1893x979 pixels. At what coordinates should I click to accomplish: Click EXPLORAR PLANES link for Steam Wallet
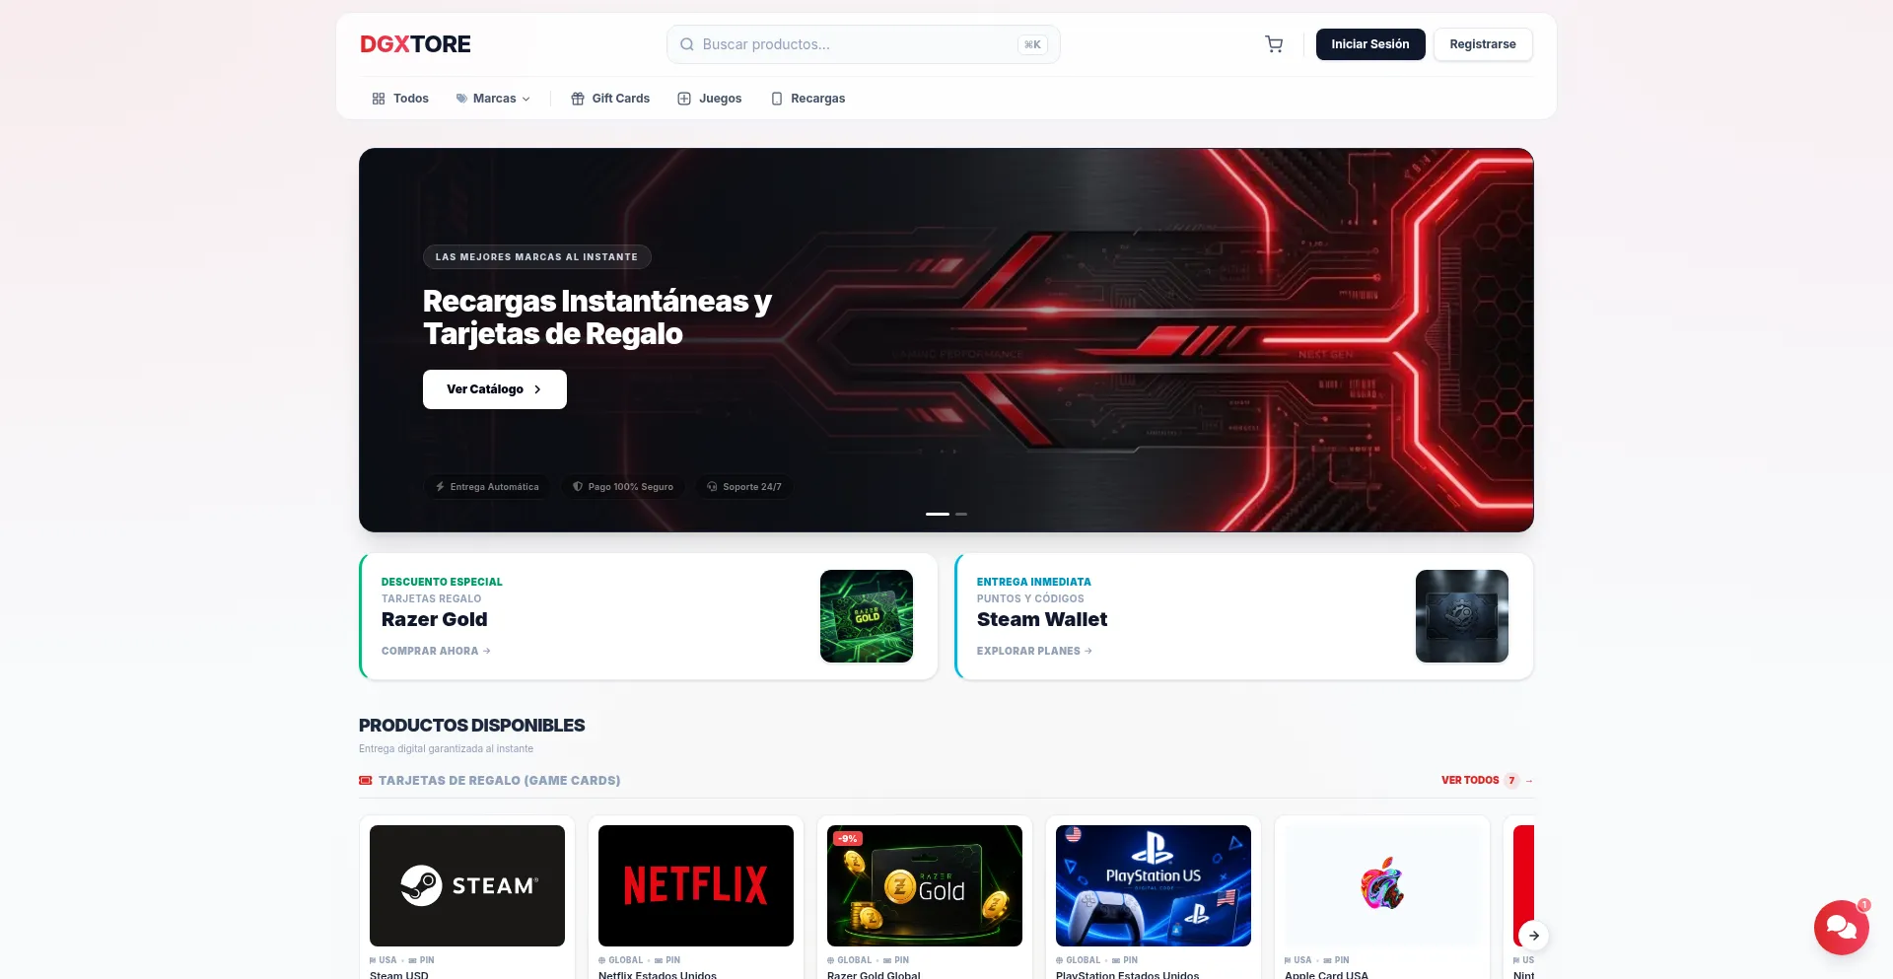(x=1034, y=651)
